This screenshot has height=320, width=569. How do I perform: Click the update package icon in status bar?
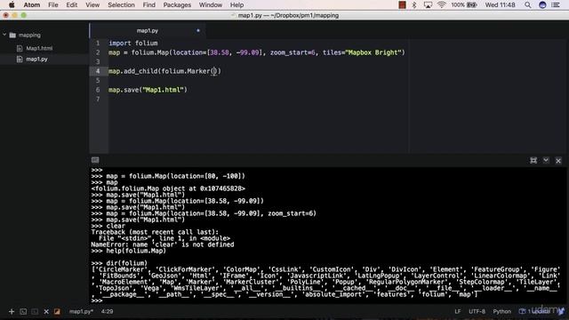click(522, 311)
